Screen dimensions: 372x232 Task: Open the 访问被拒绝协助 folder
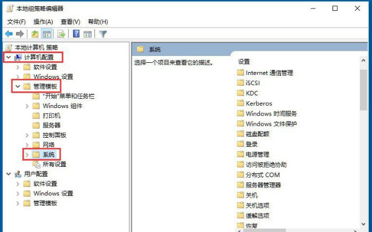pos(262,165)
